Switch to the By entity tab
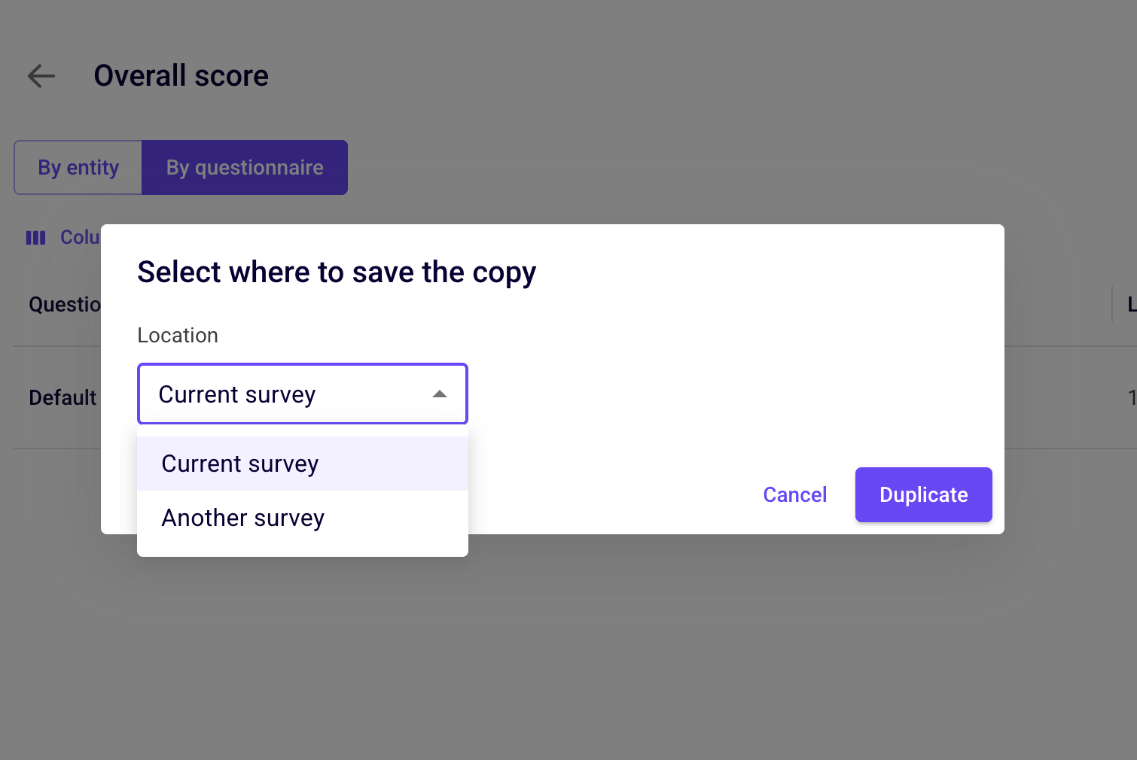This screenshot has height=760, width=1137. pyautogui.click(x=78, y=167)
